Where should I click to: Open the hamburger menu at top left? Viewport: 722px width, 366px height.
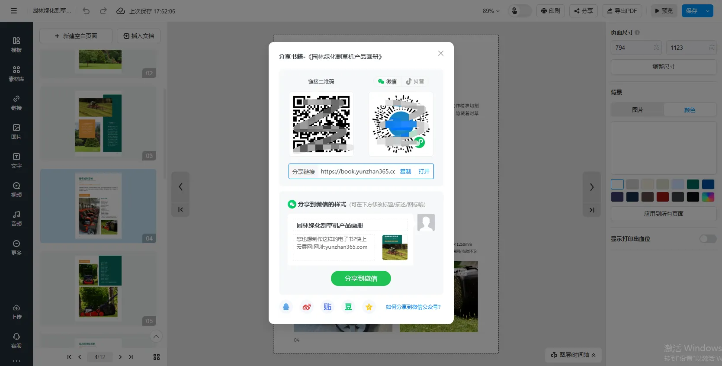click(x=14, y=11)
